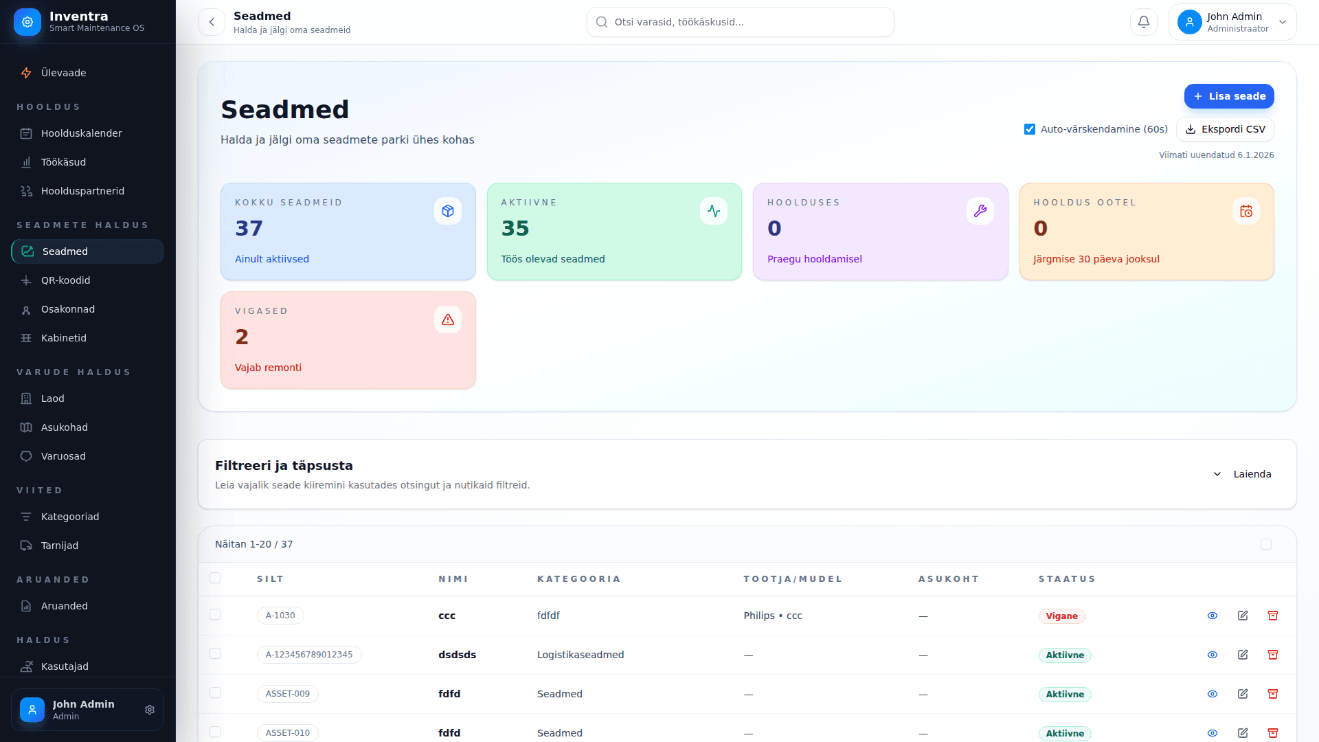Open the Inventra gear logo
The image size is (1319, 742).
tap(27, 21)
